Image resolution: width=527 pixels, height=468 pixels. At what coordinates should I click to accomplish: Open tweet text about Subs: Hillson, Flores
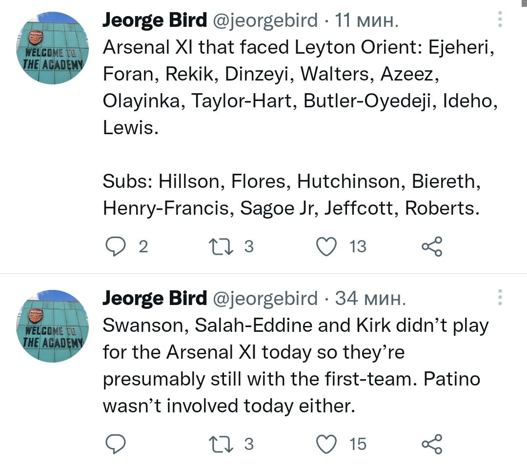291,195
